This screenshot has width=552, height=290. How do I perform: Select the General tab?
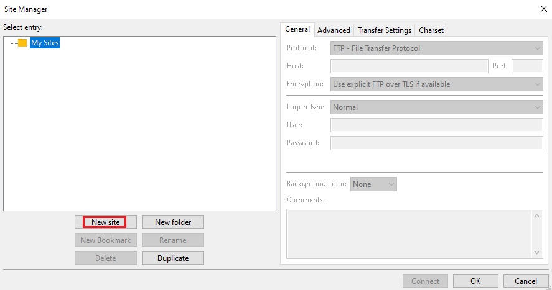pos(297,29)
